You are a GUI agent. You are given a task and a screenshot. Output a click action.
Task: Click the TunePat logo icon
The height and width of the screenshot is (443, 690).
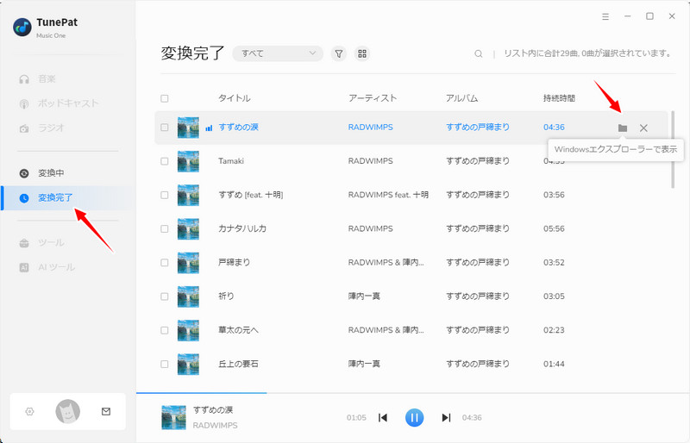point(22,28)
